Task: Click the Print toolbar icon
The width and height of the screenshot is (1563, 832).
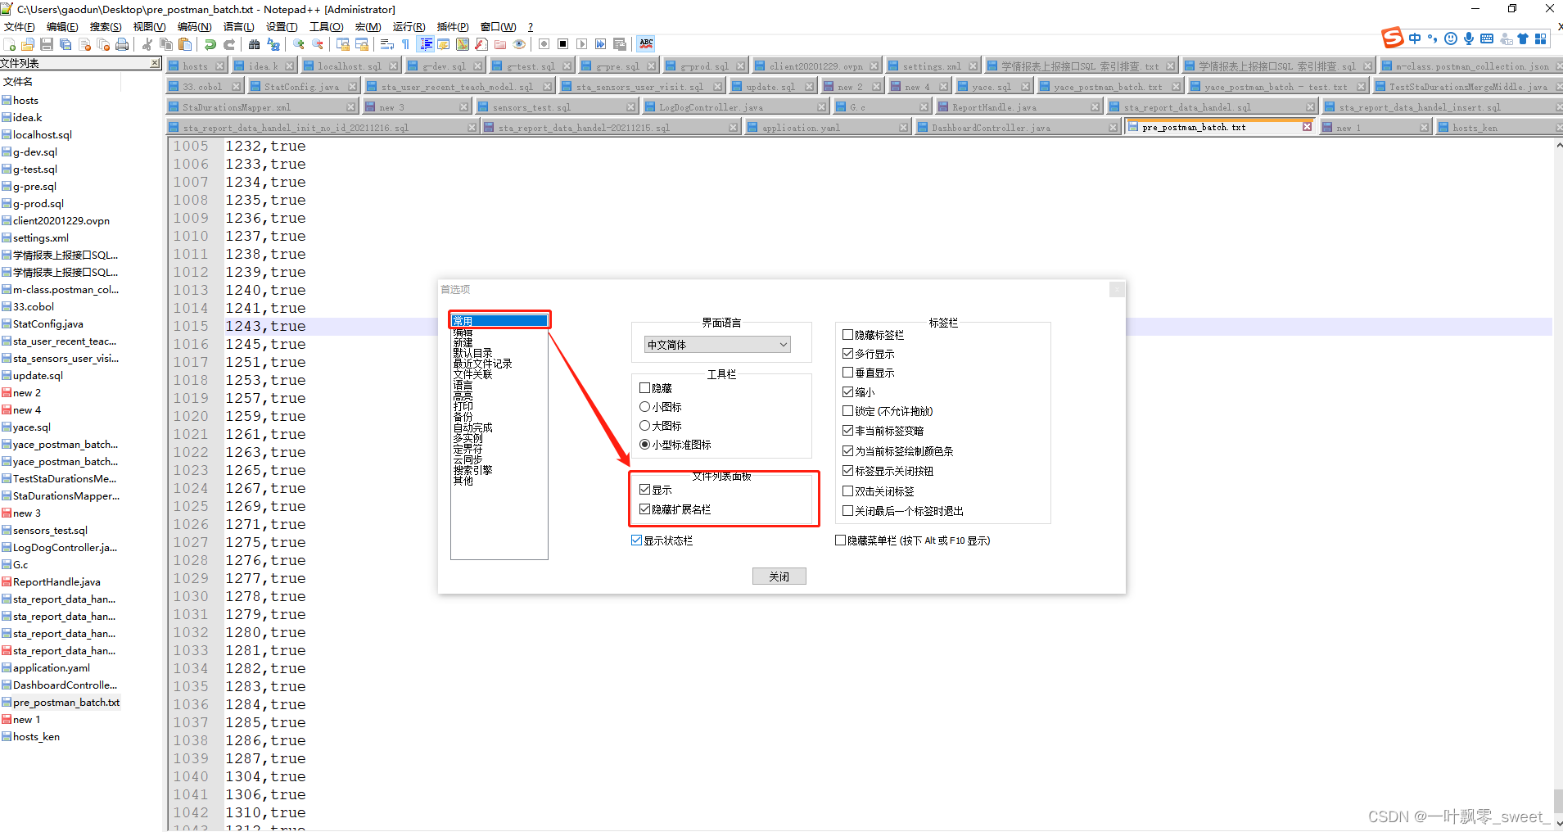Action: coord(122,44)
